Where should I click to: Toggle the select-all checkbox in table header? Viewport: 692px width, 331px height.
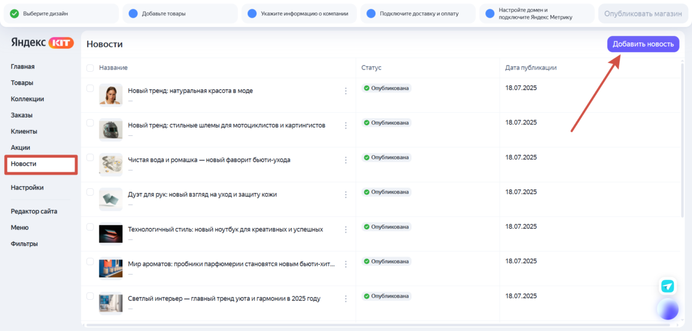click(x=90, y=68)
